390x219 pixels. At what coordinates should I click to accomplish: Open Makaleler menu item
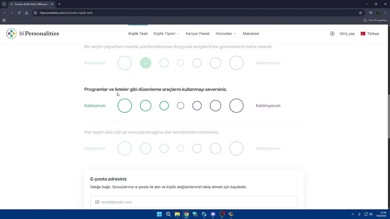coord(251,34)
